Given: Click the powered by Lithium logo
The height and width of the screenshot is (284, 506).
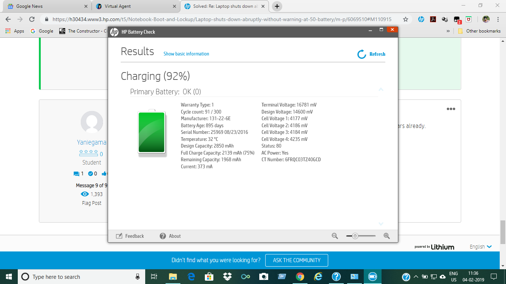Looking at the screenshot, I should coord(434,247).
